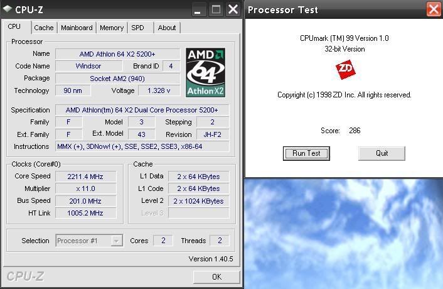Maximize the CPU-Z window
443x289 pixels.
coord(216,9)
